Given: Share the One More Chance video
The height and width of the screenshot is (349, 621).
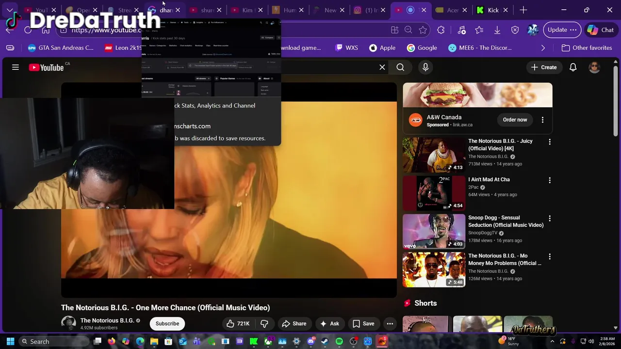Looking at the screenshot, I should click(x=294, y=324).
